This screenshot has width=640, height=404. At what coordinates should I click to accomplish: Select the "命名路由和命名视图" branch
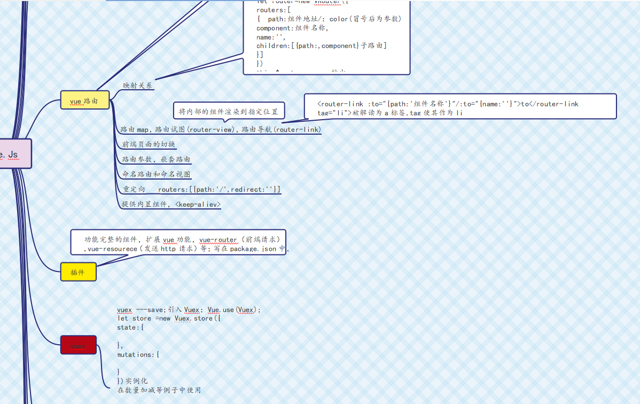coord(157,174)
